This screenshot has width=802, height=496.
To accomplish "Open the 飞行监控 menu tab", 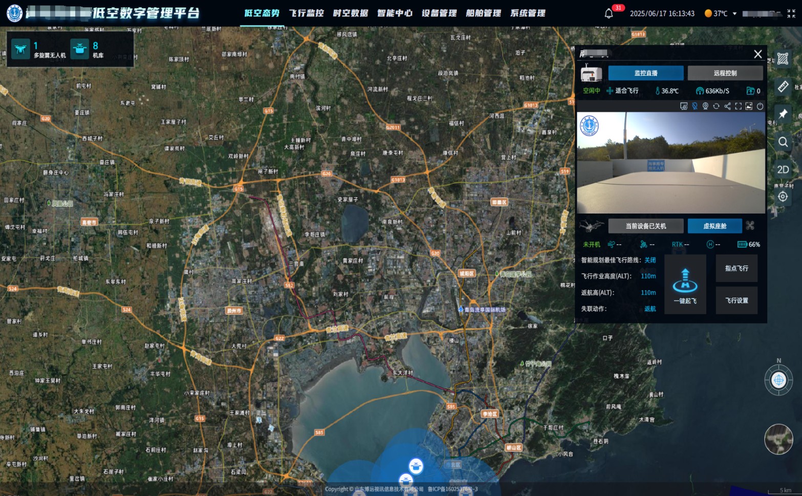I will [306, 13].
